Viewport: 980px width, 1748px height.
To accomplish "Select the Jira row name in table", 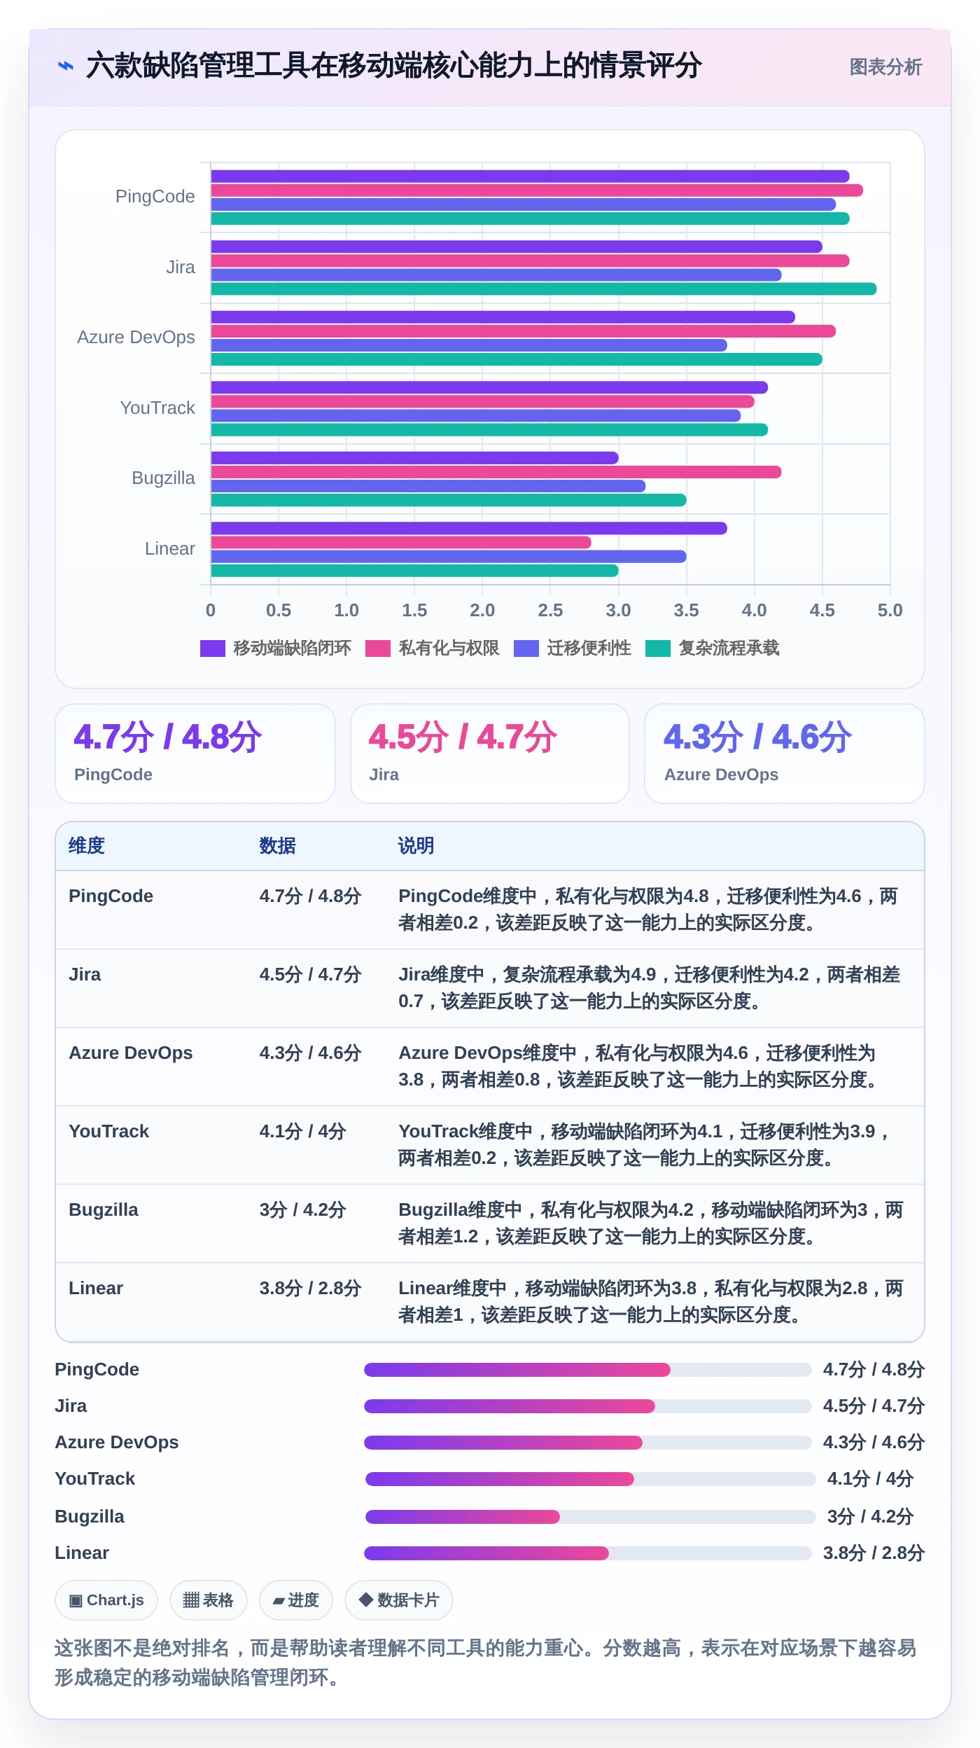I will [x=85, y=975].
